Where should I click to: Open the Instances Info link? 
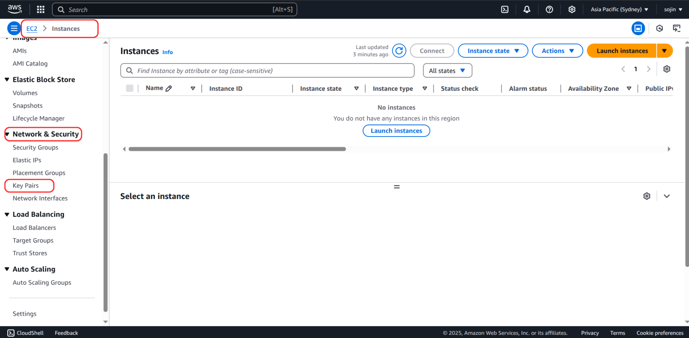pyautogui.click(x=168, y=52)
